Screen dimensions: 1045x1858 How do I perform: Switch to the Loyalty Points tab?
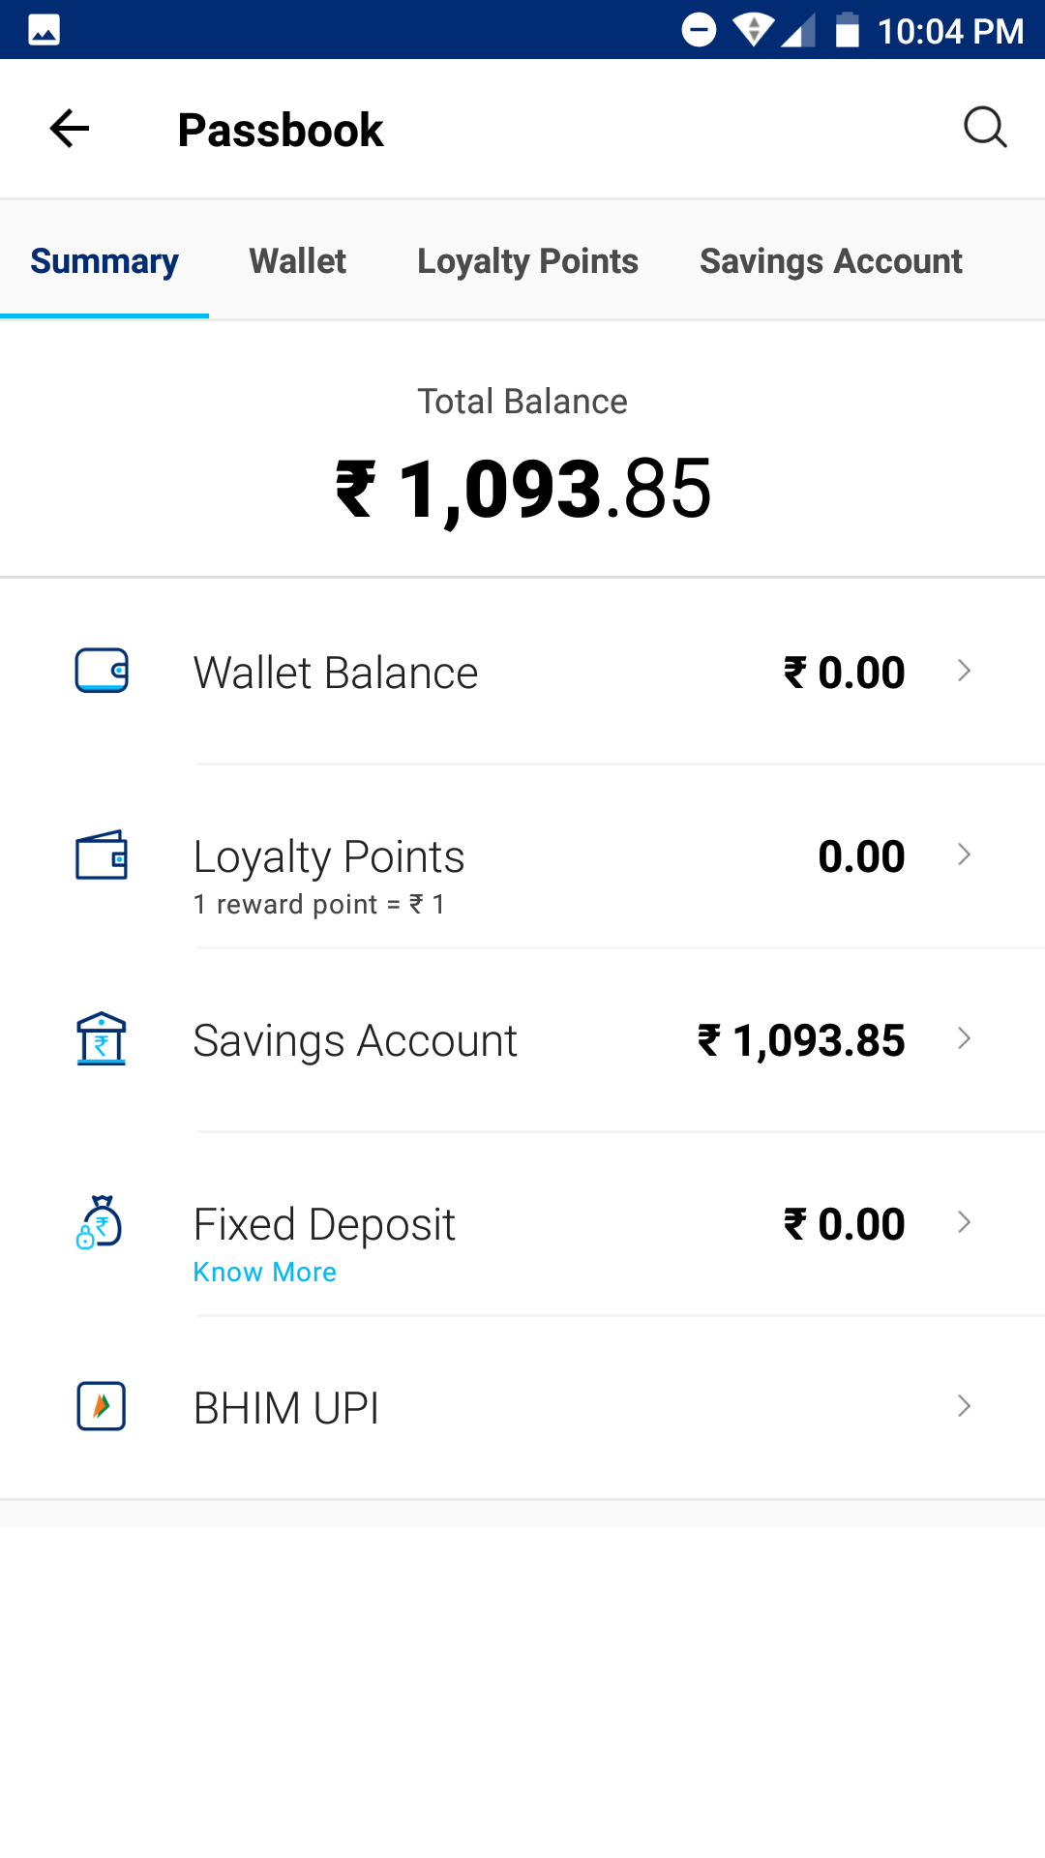coord(527,261)
